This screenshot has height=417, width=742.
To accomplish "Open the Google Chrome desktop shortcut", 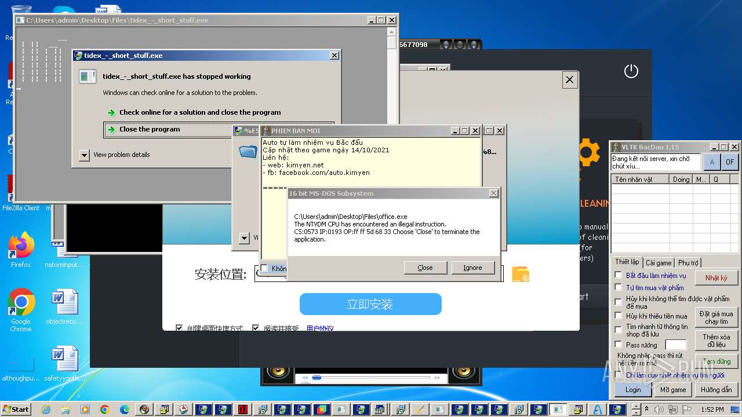I will [x=21, y=310].
